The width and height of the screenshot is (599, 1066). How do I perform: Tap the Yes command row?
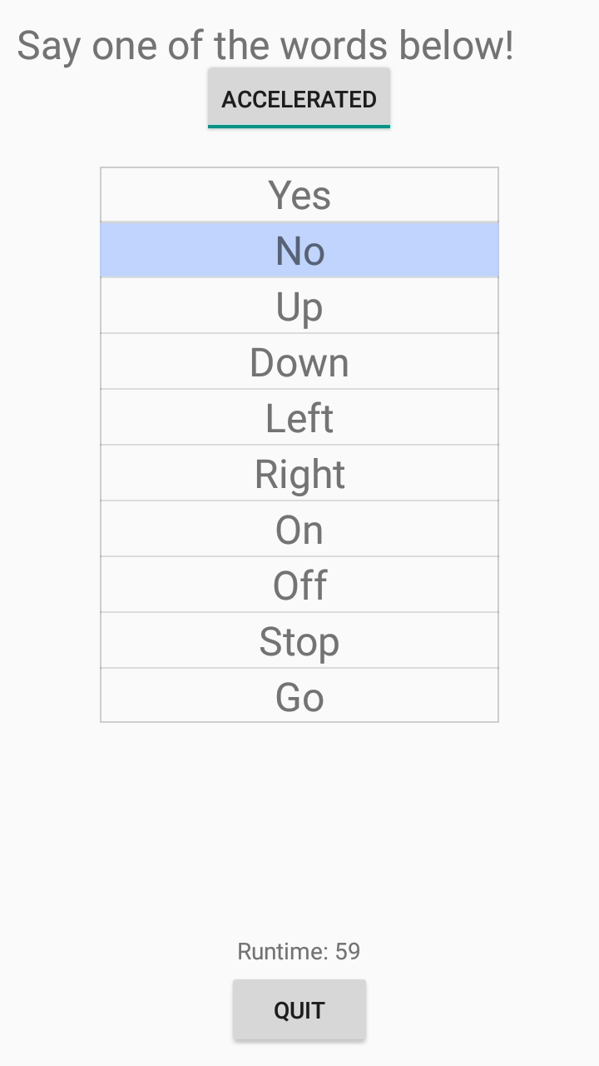(299, 196)
